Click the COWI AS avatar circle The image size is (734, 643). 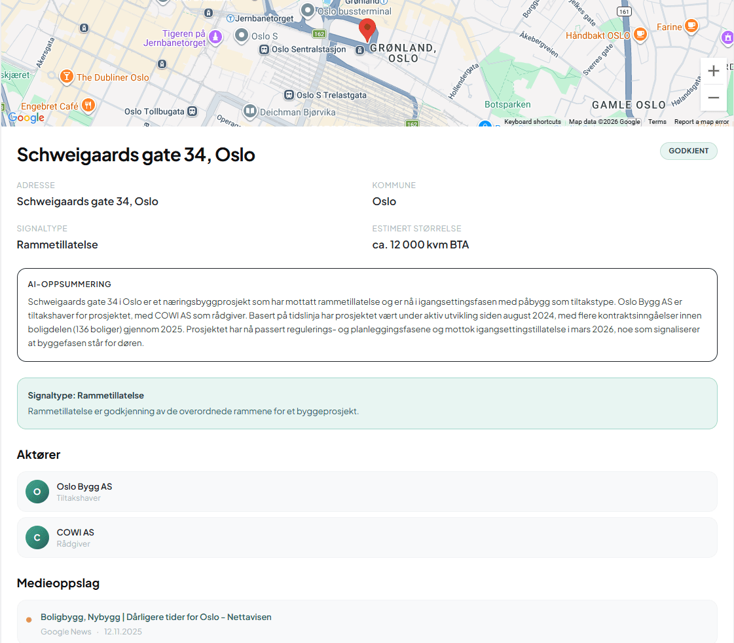[37, 537]
